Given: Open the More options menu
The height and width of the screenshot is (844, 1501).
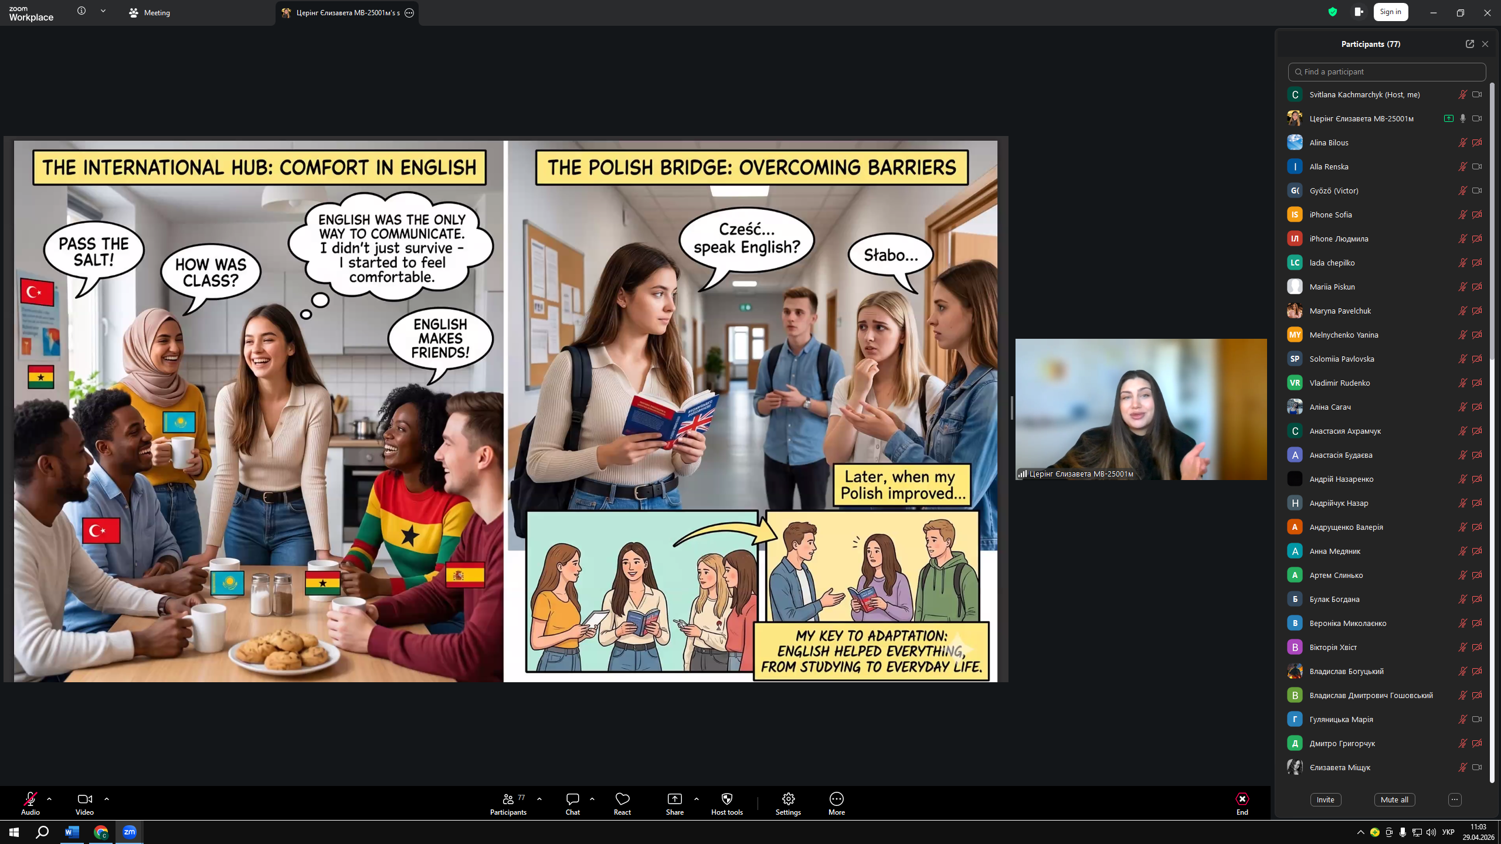Looking at the screenshot, I should point(836,804).
